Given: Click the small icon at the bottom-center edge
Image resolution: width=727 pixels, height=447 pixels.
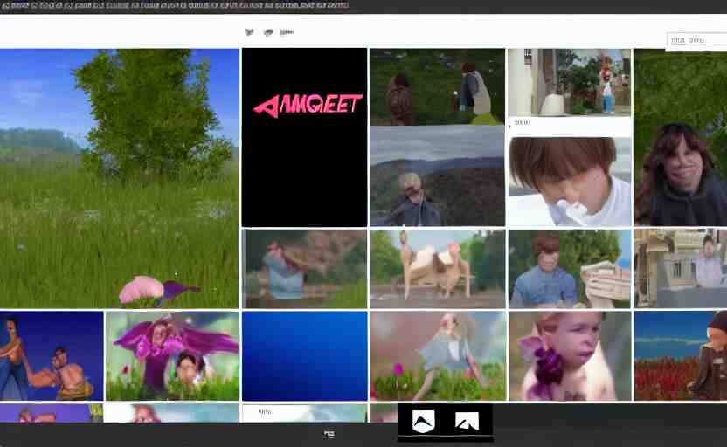Looking at the screenshot, I should [x=329, y=434].
